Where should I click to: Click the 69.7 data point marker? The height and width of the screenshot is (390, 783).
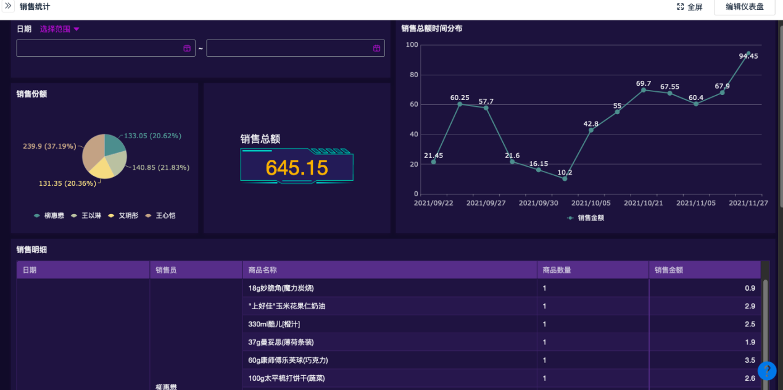643,90
